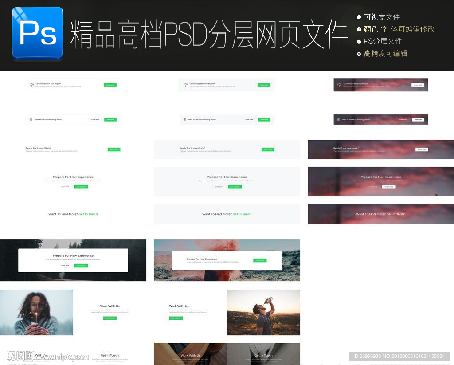Image resolution: width=454 pixels, height=365 pixels.
Task: Click Learn More in forest banner card
Action: tap(65, 266)
